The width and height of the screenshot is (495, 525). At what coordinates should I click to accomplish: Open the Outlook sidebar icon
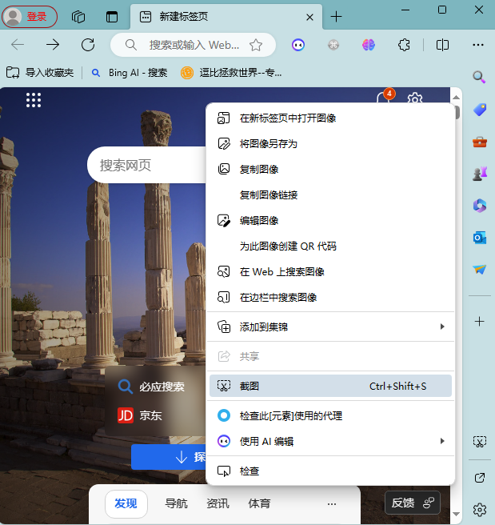(480, 238)
